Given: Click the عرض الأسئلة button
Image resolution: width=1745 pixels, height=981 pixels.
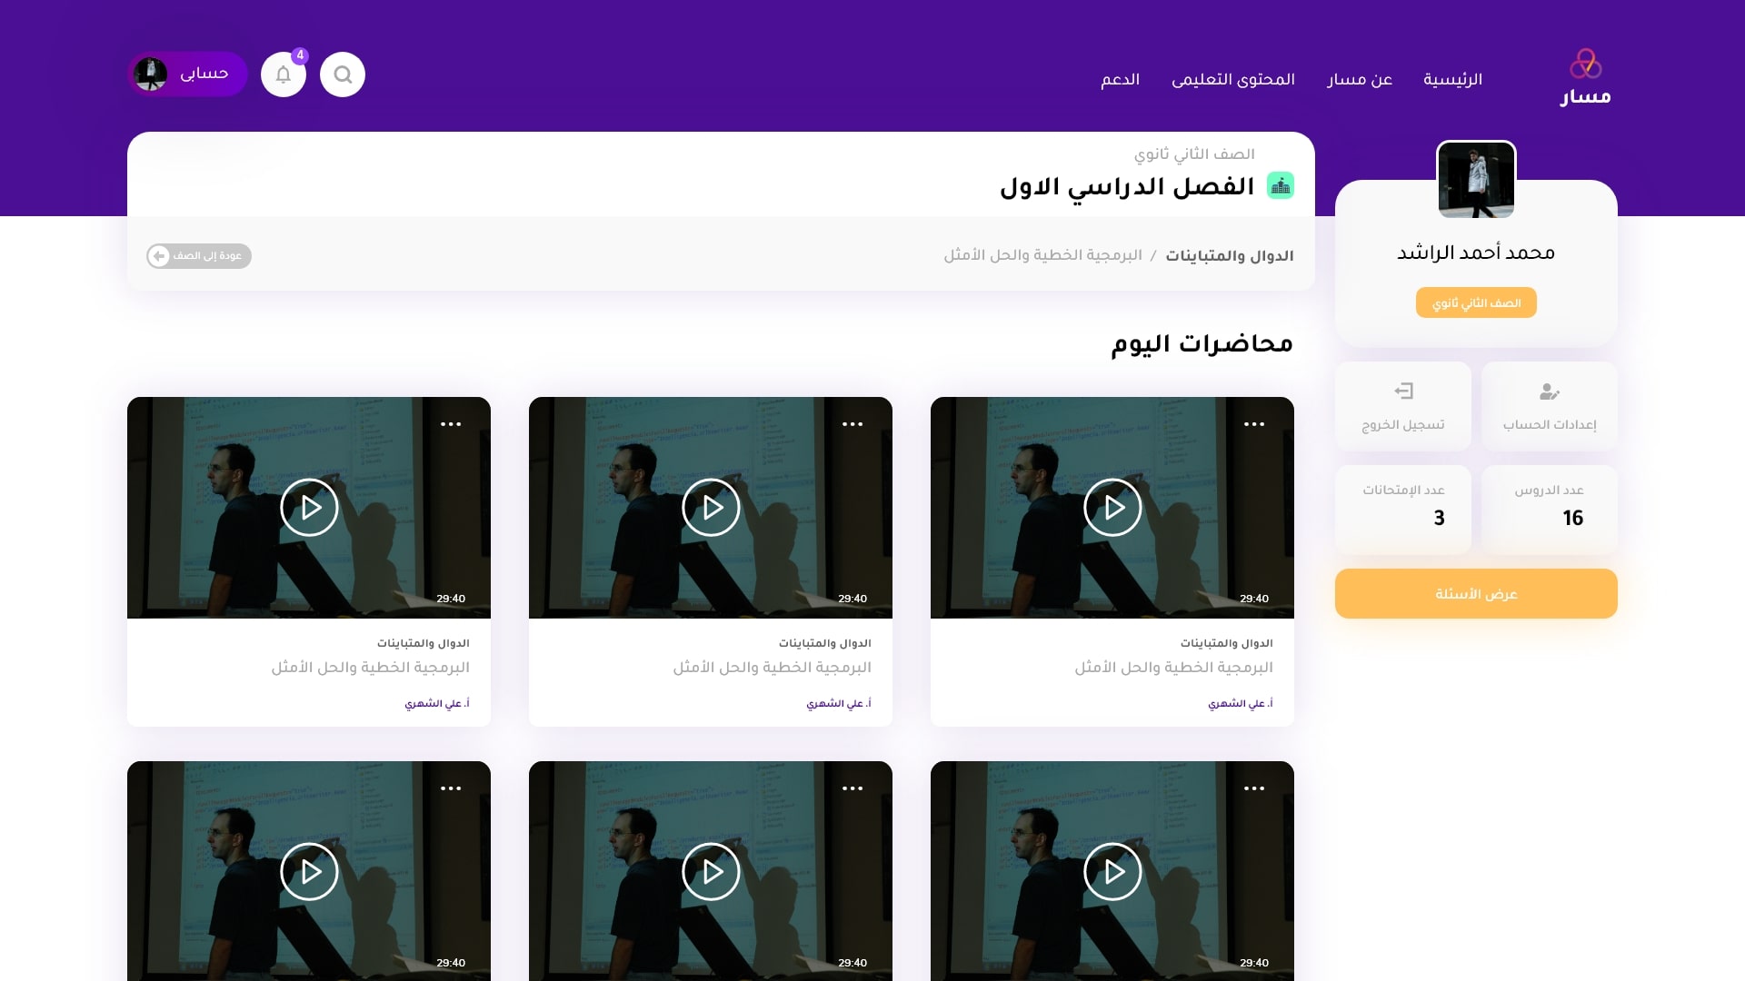Looking at the screenshot, I should 1476,594.
